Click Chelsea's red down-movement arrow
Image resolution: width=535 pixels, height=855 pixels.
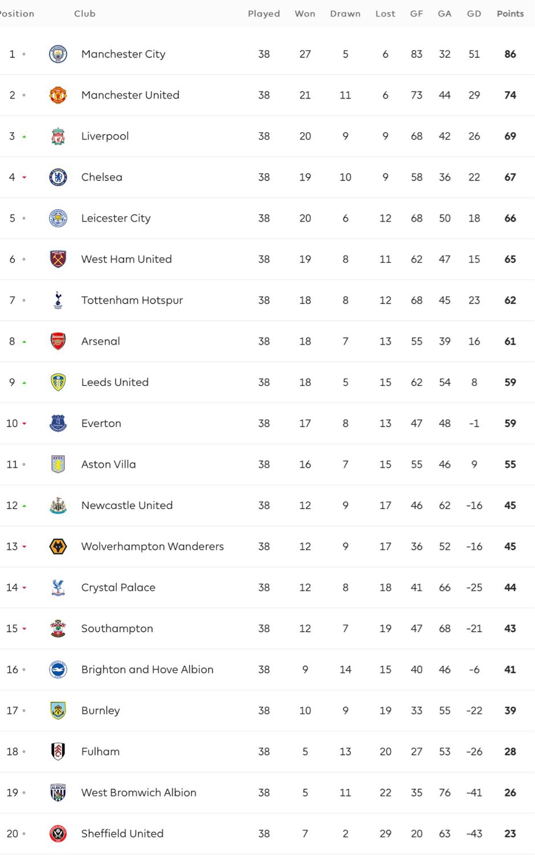click(x=24, y=178)
